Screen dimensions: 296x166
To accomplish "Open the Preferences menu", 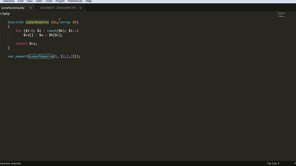I will pos(75,1).
